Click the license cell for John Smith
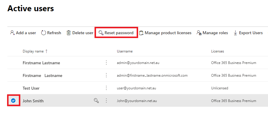 (x=234, y=101)
